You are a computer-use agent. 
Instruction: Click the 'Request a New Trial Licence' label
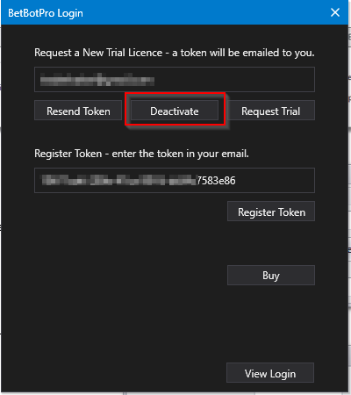tap(98, 53)
